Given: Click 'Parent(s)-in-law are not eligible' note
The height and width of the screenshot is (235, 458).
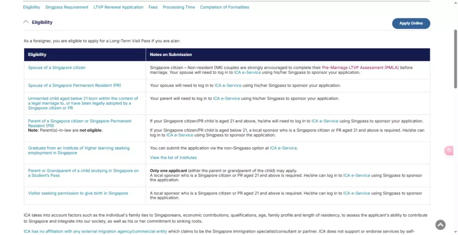Looking at the screenshot, I should point(65,130).
